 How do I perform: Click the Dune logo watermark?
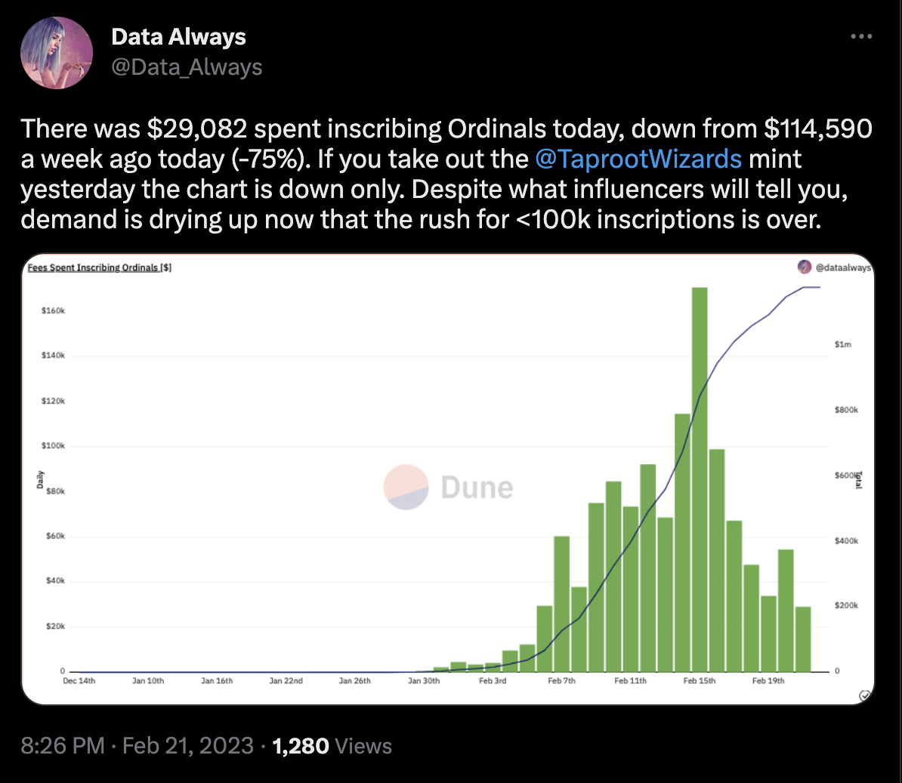tap(447, 487)
